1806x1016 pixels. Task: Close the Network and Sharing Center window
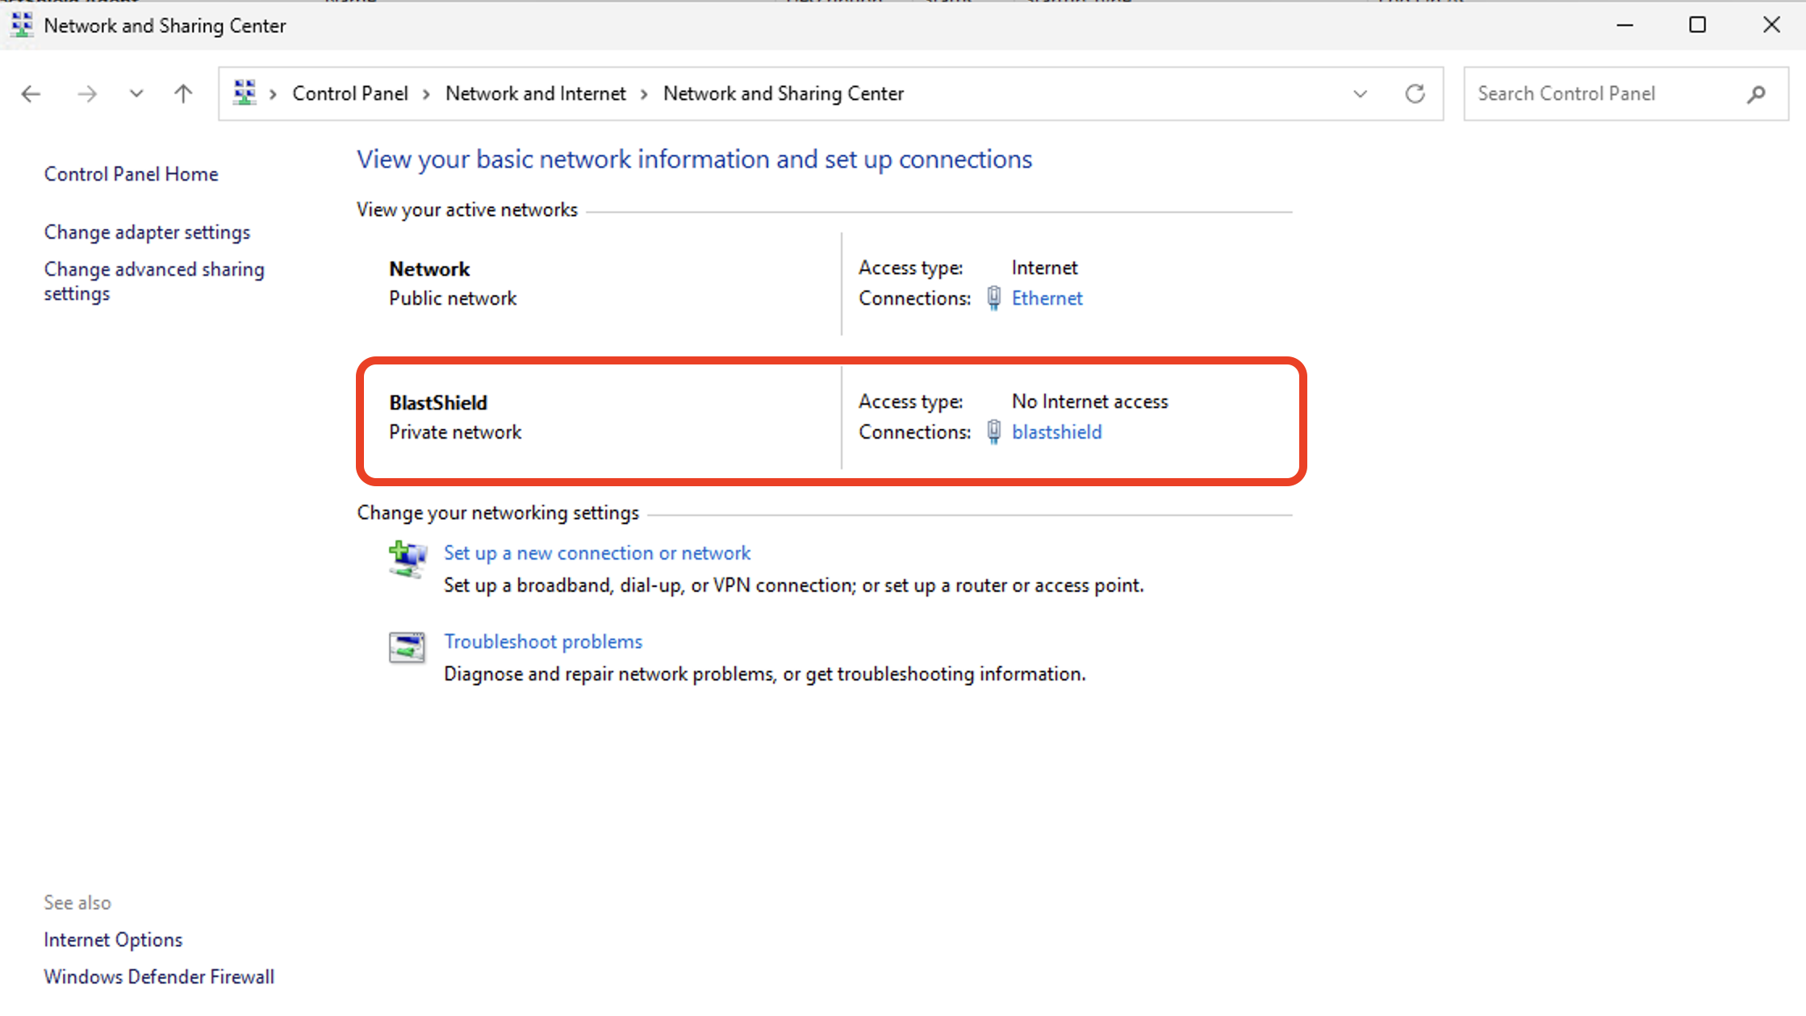[x=1771, y=25]
